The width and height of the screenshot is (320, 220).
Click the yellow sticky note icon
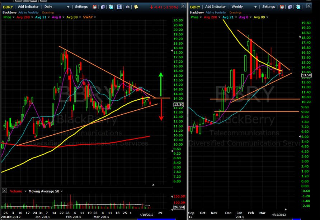pyautogui.click(x=136, y=7)
